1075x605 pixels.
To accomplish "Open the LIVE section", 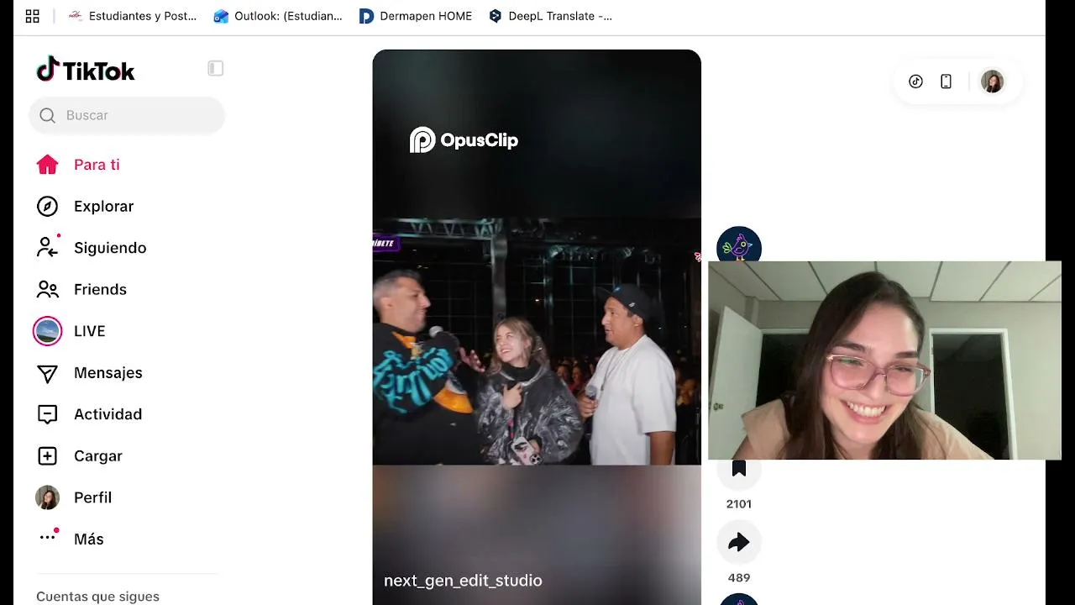I will pyautogui.click(x=70, y=331).
